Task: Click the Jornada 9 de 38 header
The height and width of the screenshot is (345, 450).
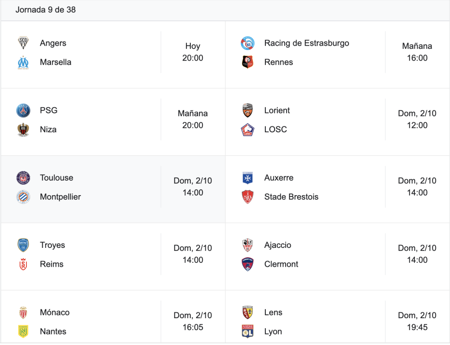Action: point(46,10)
